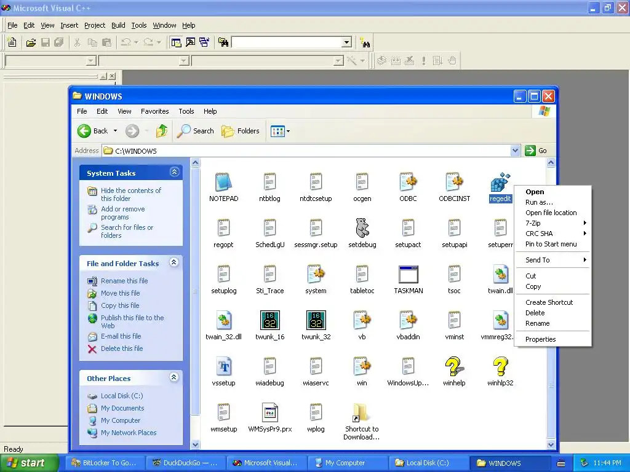The width and height of the screenshot is (630, 472).
Task: Click New Text File icon in Visual C++ toolbar
Action: [x=12, y=42]
